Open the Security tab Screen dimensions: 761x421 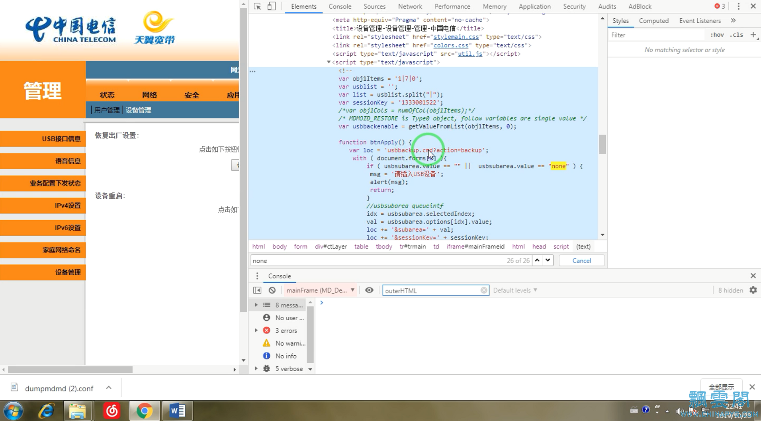[574, 6]
